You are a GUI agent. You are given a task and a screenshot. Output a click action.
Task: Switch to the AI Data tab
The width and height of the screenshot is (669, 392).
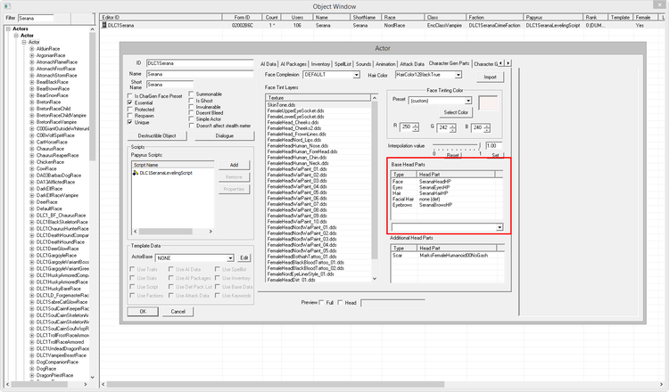pos(268,64)
